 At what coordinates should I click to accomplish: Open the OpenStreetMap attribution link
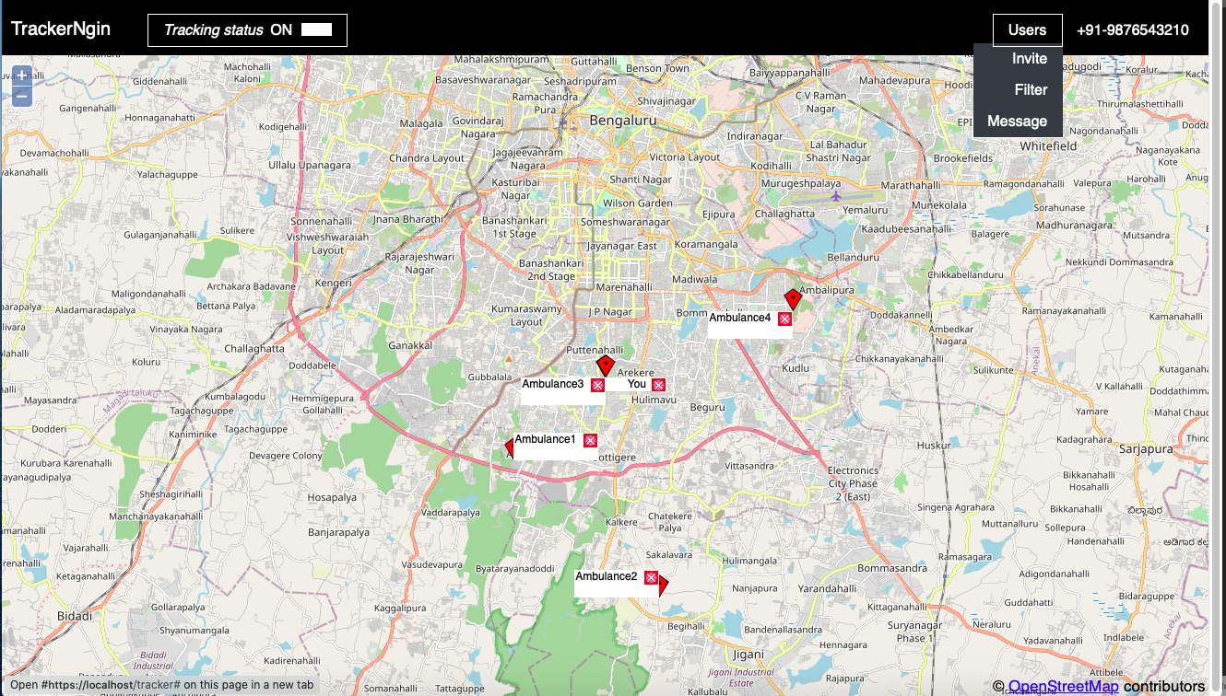tap(1063, 686)
